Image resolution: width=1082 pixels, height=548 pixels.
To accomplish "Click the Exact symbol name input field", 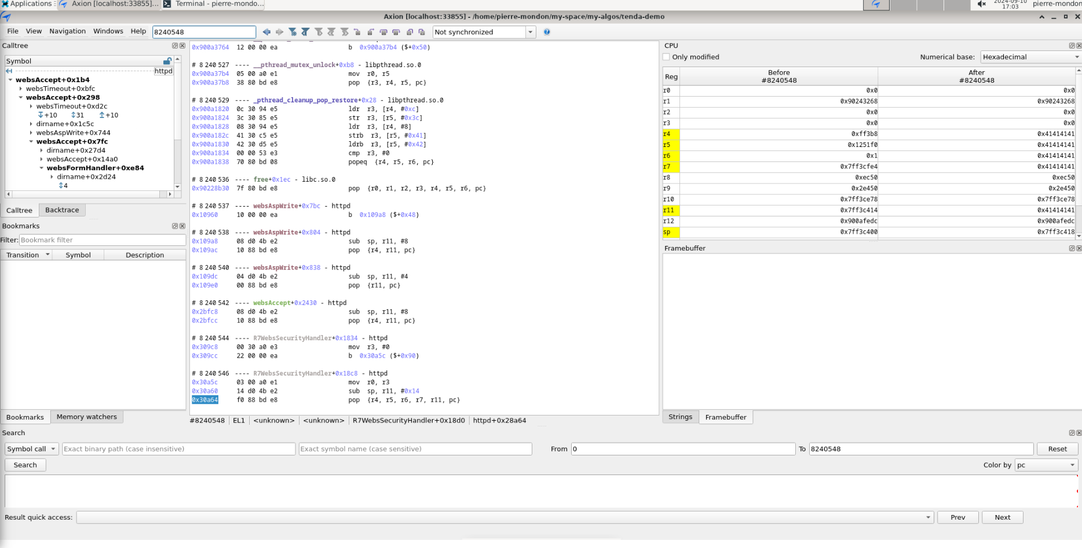I will pos(415,449).
